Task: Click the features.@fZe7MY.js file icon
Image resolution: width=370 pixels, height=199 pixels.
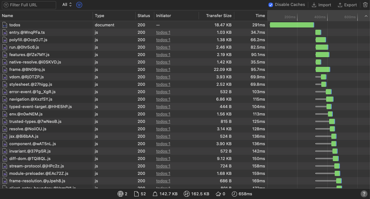Action: click(5, 55)
